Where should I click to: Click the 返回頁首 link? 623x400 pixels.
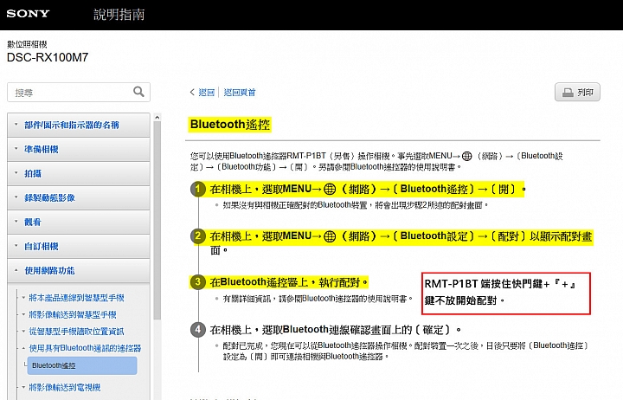[240, 93]
